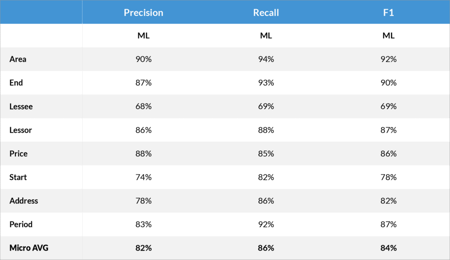
Task: Select the Address row label
Action: click(x=24, y=201)
